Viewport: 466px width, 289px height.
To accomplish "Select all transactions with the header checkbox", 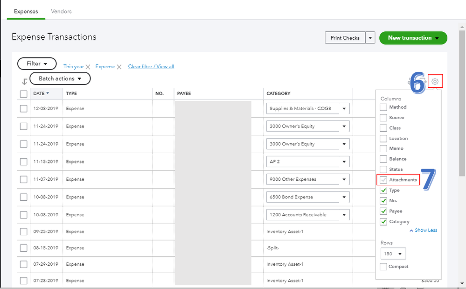I will coord(23,93).
